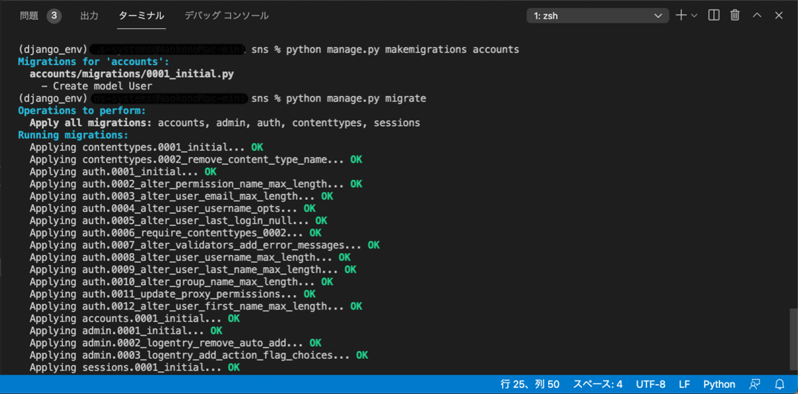The image size is (798, 394).
Task: Select language mode Python in status bar
Action: click(x=720, y=384)
